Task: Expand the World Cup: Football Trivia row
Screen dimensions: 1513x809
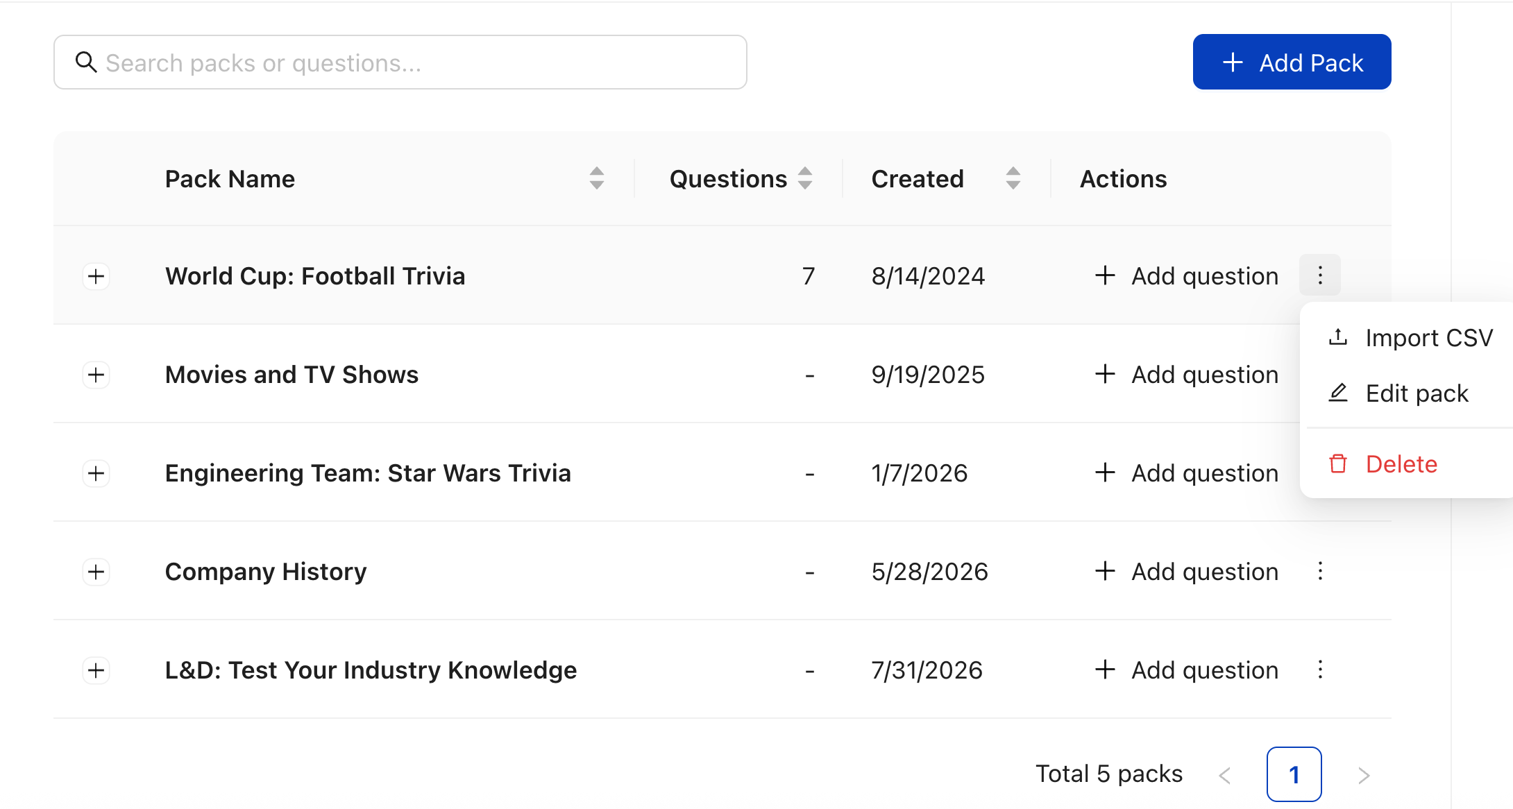Action: pyautogui.click(x=96, y=276)
